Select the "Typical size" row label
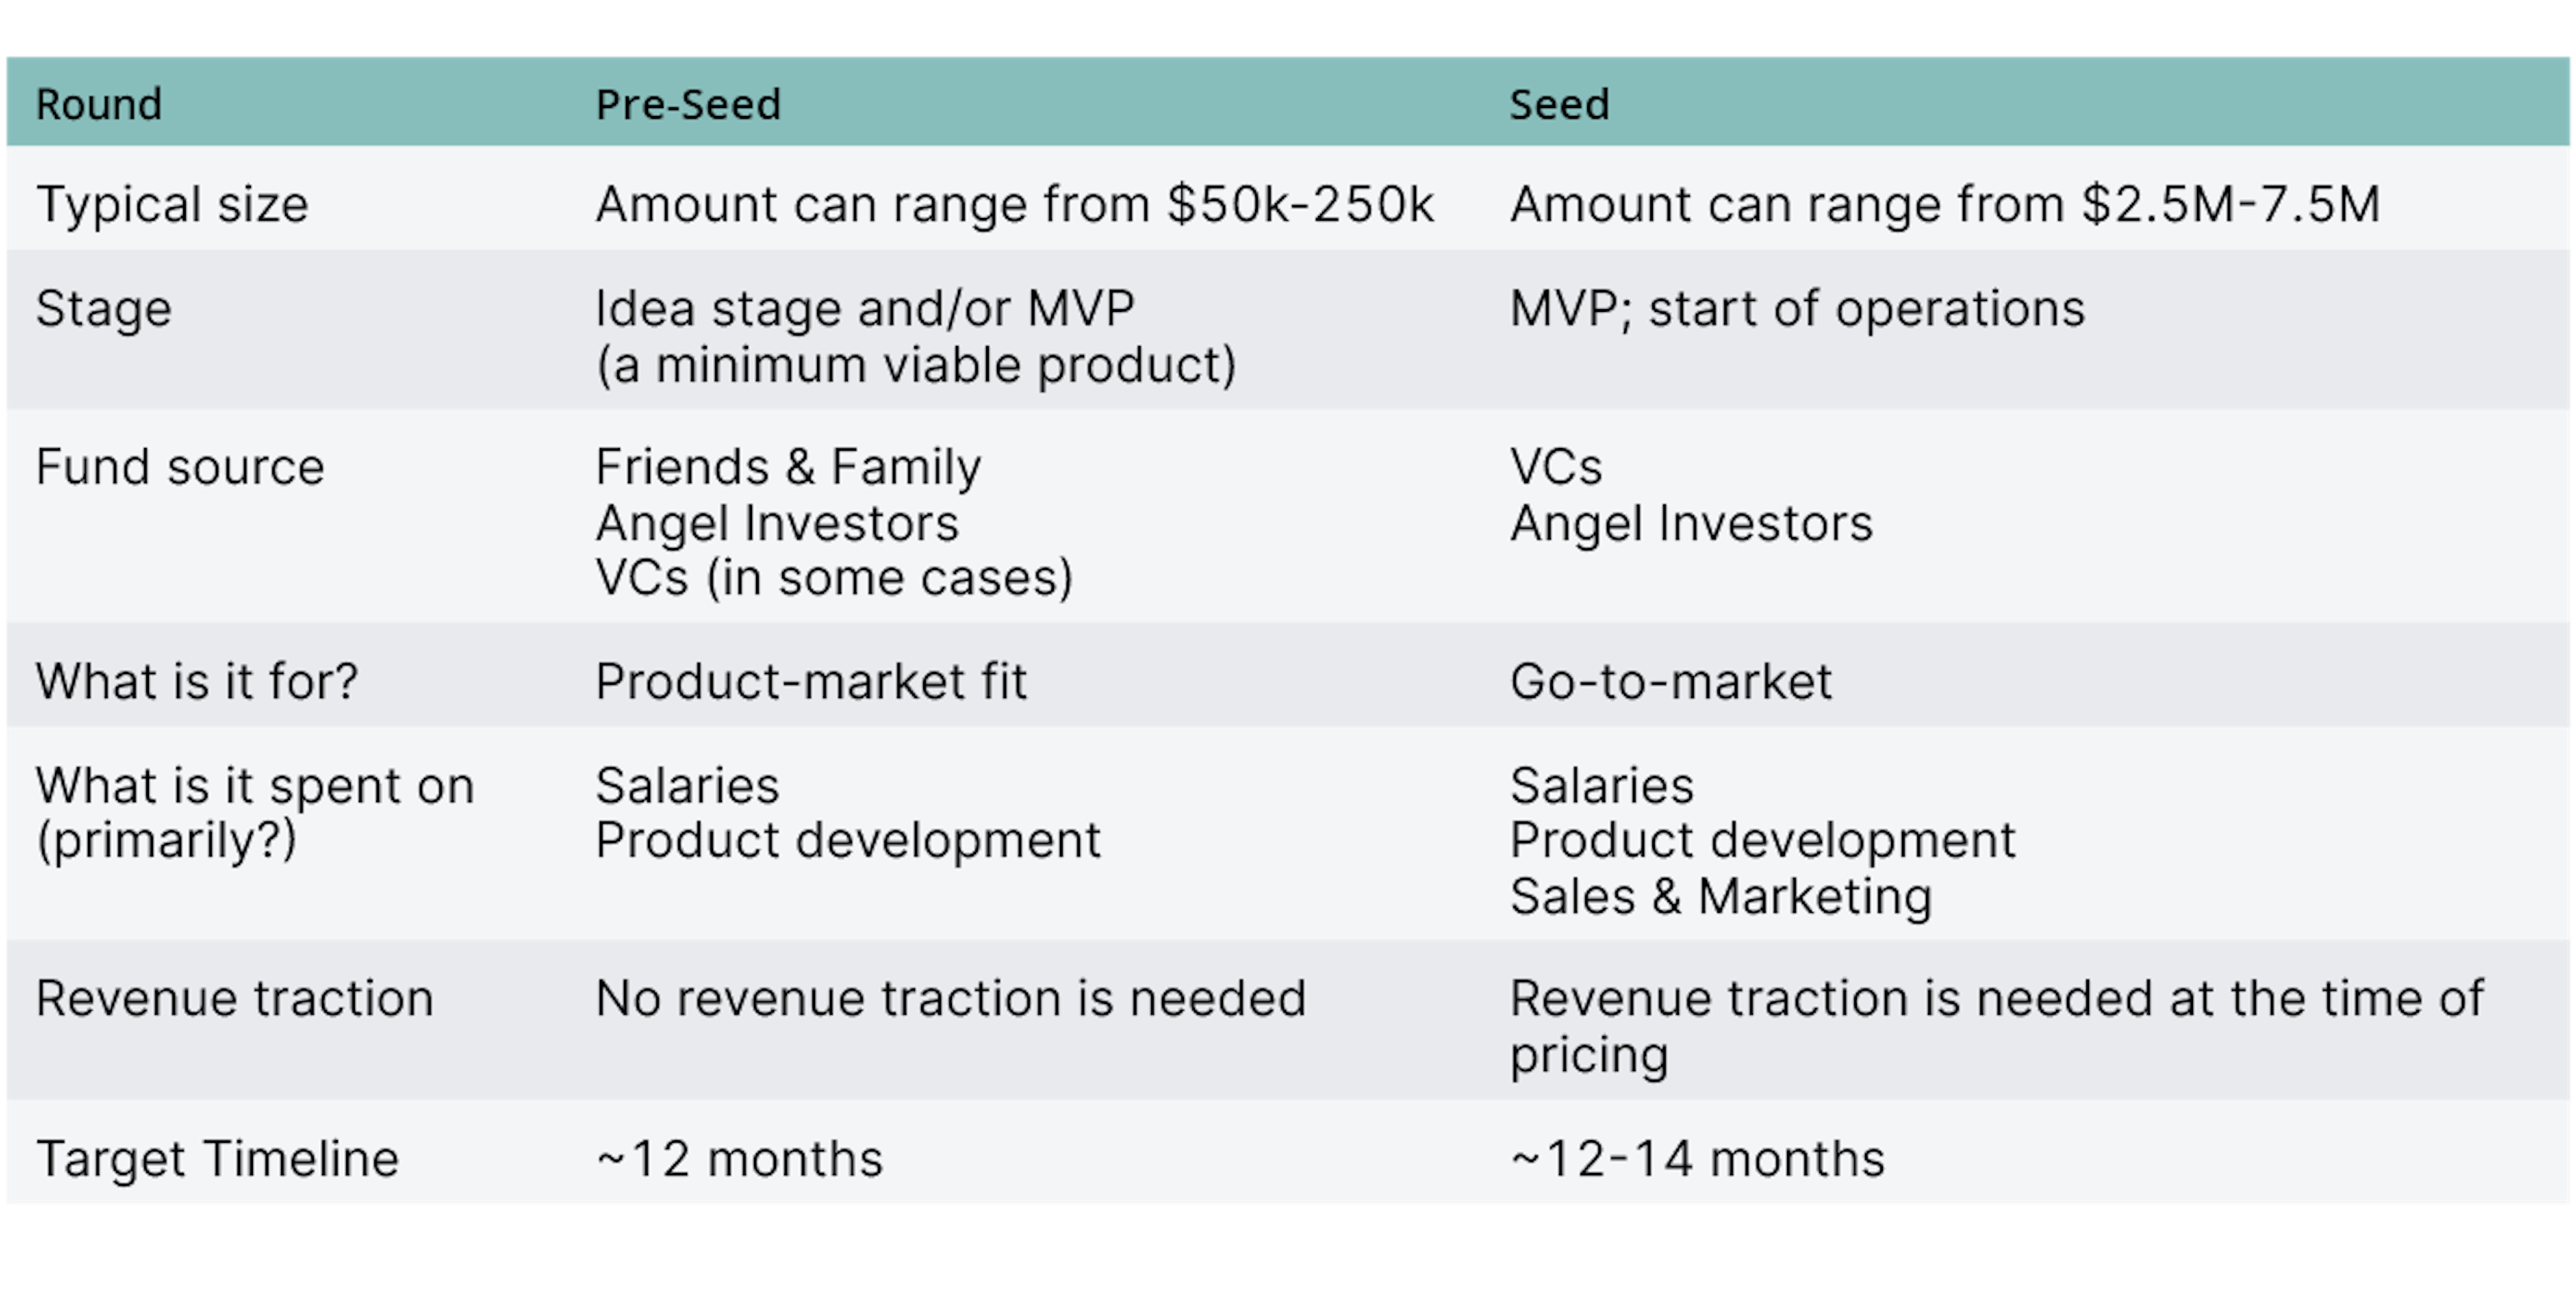Screen dimensions: 2576x1289 (x=172, y=204)
